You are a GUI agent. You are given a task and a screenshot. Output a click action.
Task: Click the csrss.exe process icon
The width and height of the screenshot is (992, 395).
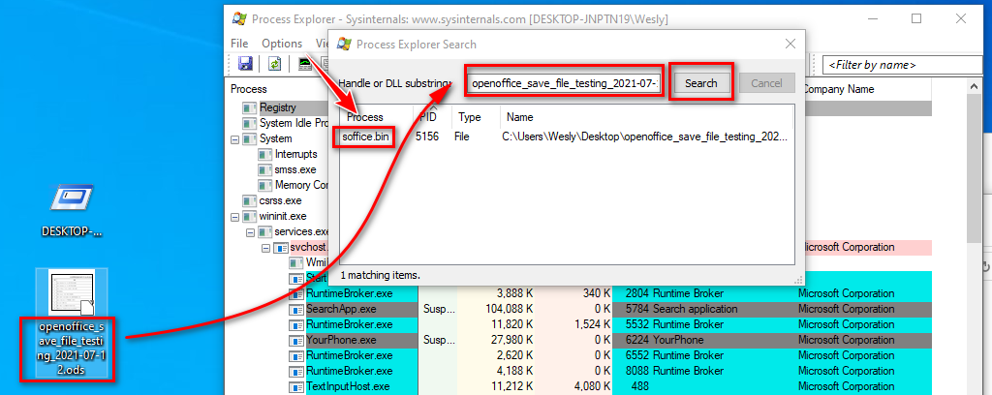click(x=250, y=200)
